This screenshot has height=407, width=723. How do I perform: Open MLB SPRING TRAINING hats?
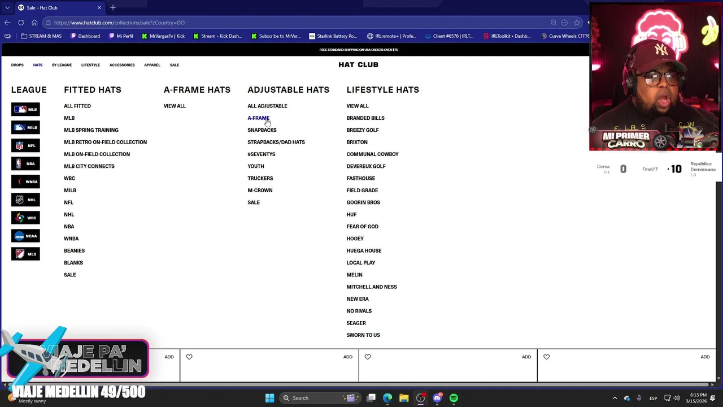point(91,130)
